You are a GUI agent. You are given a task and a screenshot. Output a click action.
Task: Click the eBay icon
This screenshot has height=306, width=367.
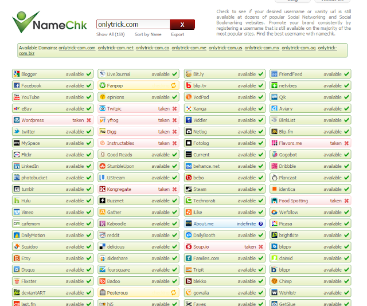pos(17,108)
